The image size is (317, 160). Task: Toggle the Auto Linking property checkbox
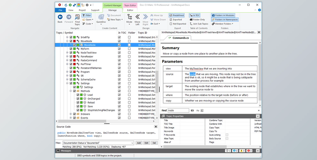227,135
